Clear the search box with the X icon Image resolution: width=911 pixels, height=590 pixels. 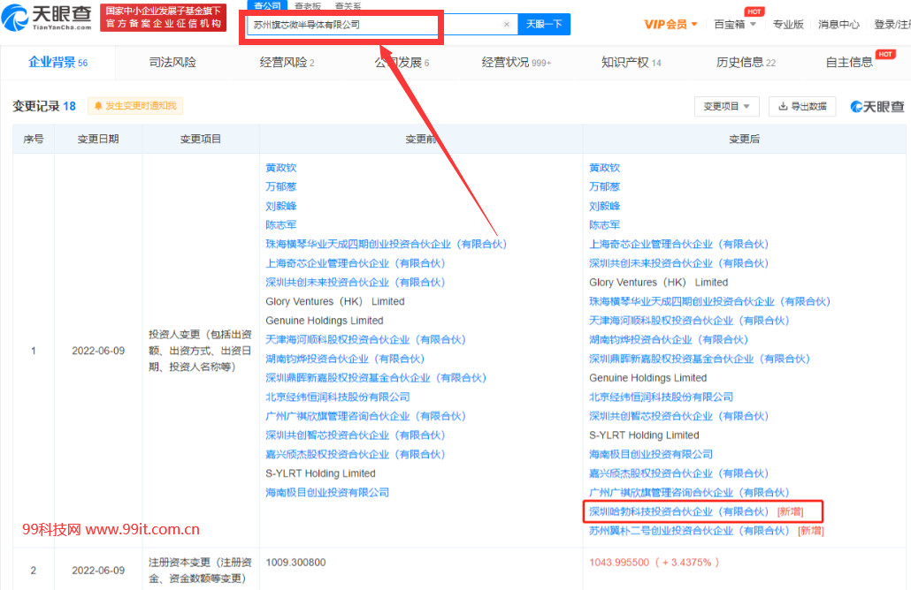[507, 25]
